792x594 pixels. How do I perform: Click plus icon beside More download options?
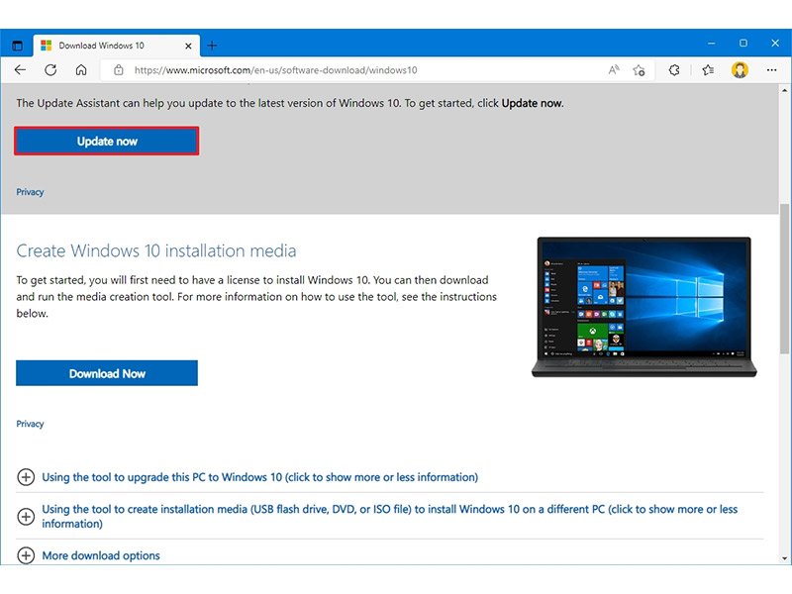(x=26, y=555)
